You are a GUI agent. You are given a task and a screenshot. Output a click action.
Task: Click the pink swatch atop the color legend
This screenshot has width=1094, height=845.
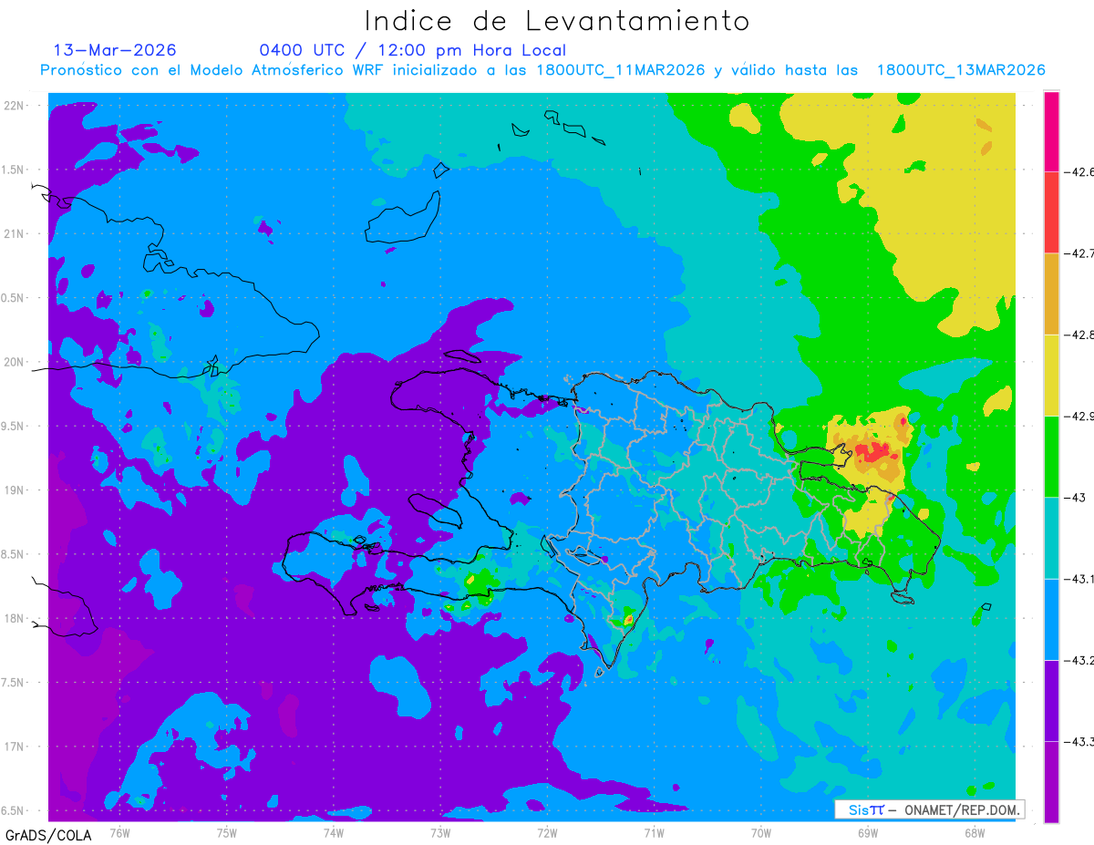(x=1051, y=131)
